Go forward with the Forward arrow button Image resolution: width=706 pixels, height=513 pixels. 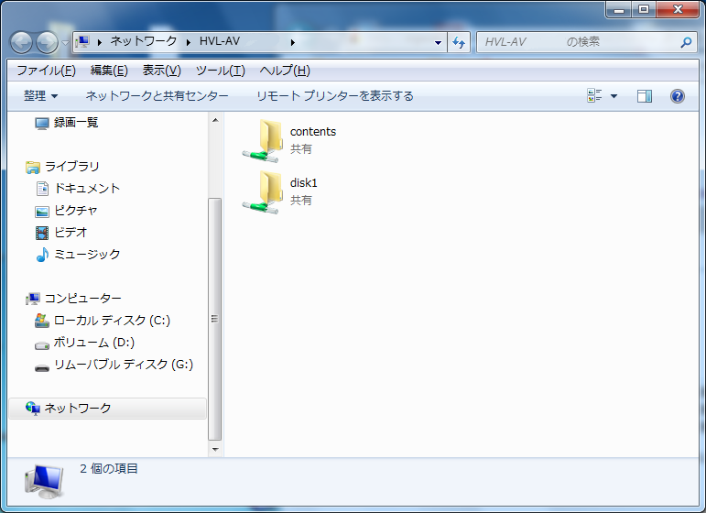click(48, 42)
